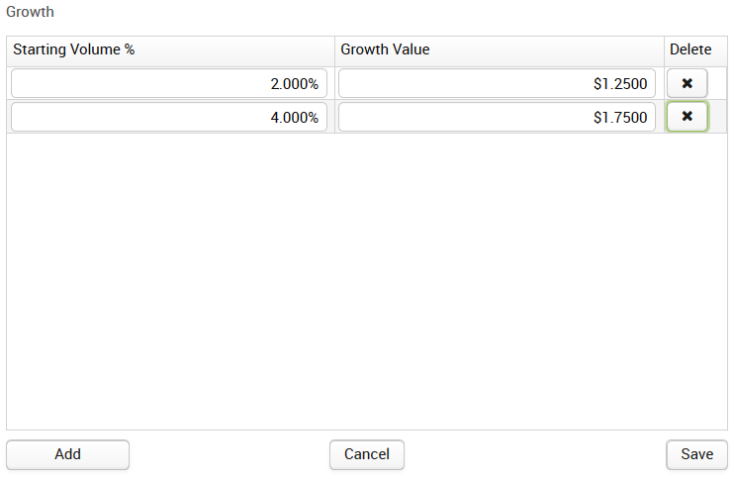734x479 pixels.
Task: Save the growth table
Action: [696, 454]
